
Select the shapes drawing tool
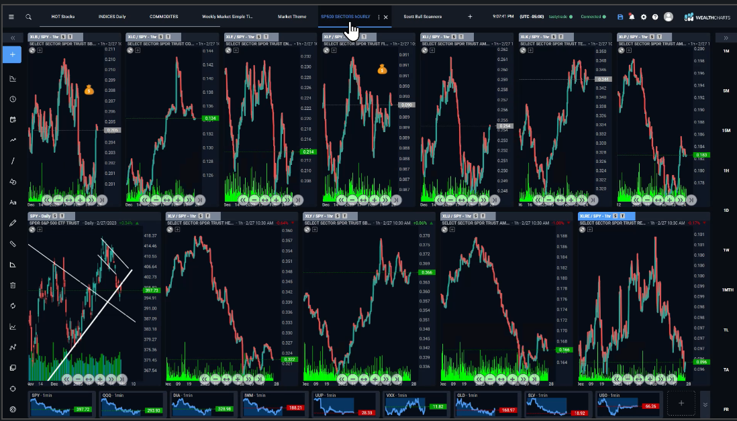point(13,182)
